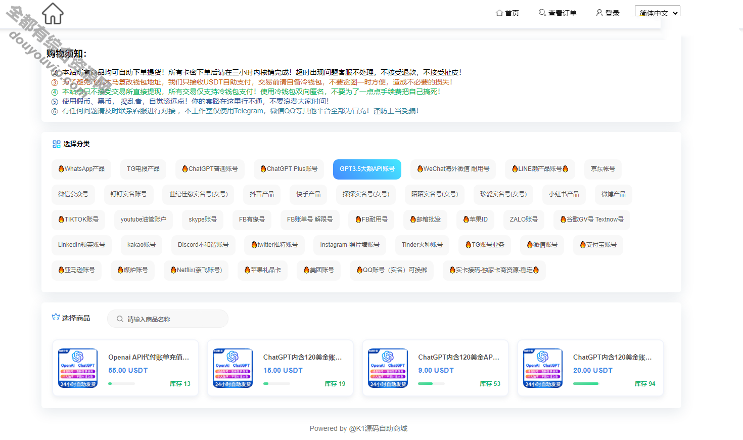Select the WhatsApp产品 category

coord(81,169)
